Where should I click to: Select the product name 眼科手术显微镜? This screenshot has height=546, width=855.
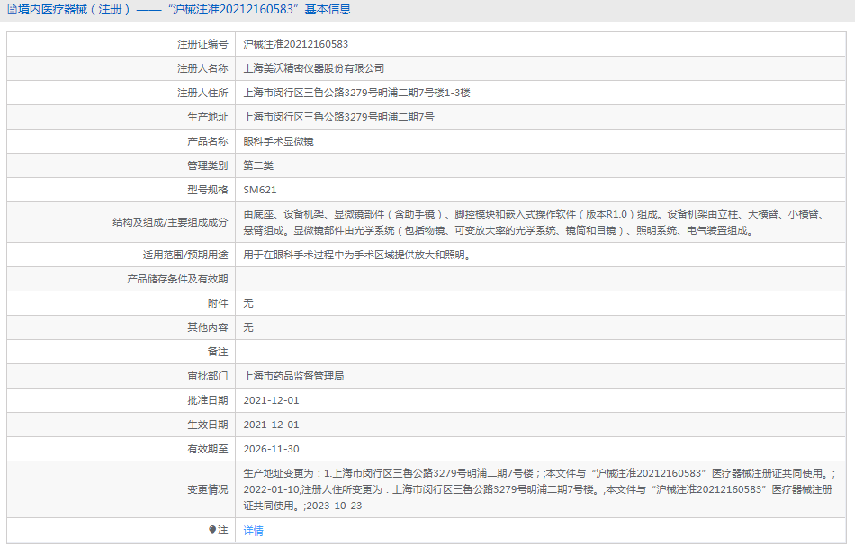point(279,141)
